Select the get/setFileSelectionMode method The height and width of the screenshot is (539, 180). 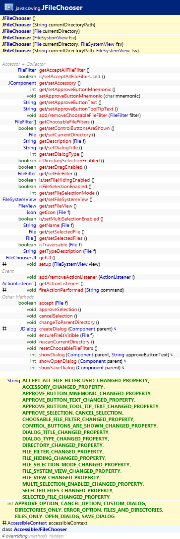tap(69, 193)
